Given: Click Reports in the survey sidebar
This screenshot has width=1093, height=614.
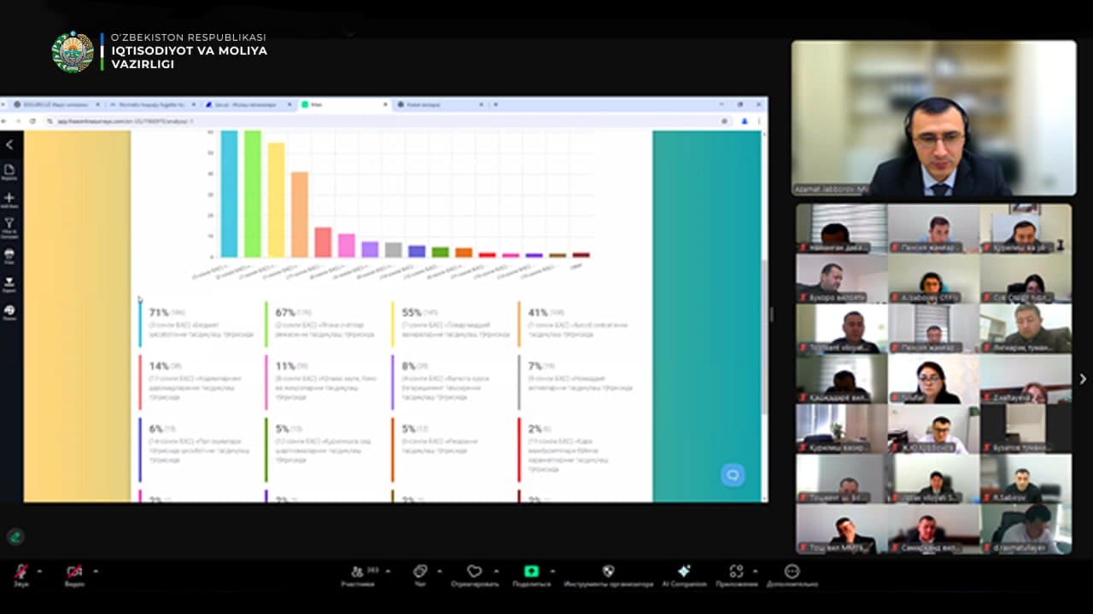Looking at the screenshot, I should click(x=9, y=171).
